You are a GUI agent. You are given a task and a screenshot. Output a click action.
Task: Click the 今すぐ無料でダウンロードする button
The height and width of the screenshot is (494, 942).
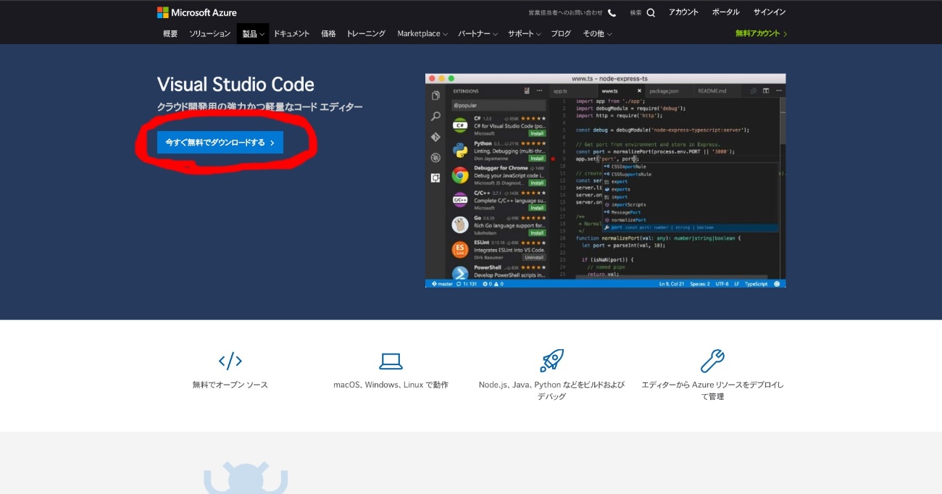[x=220, y=143]
